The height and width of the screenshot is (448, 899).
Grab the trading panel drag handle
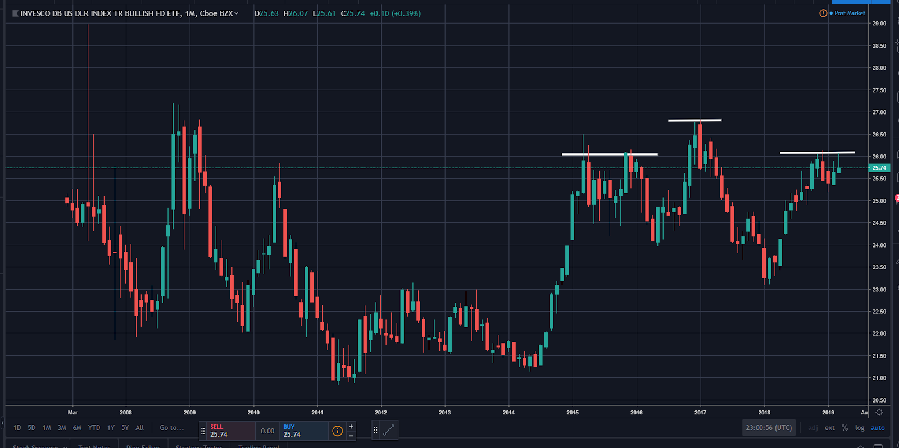(203, 431)
